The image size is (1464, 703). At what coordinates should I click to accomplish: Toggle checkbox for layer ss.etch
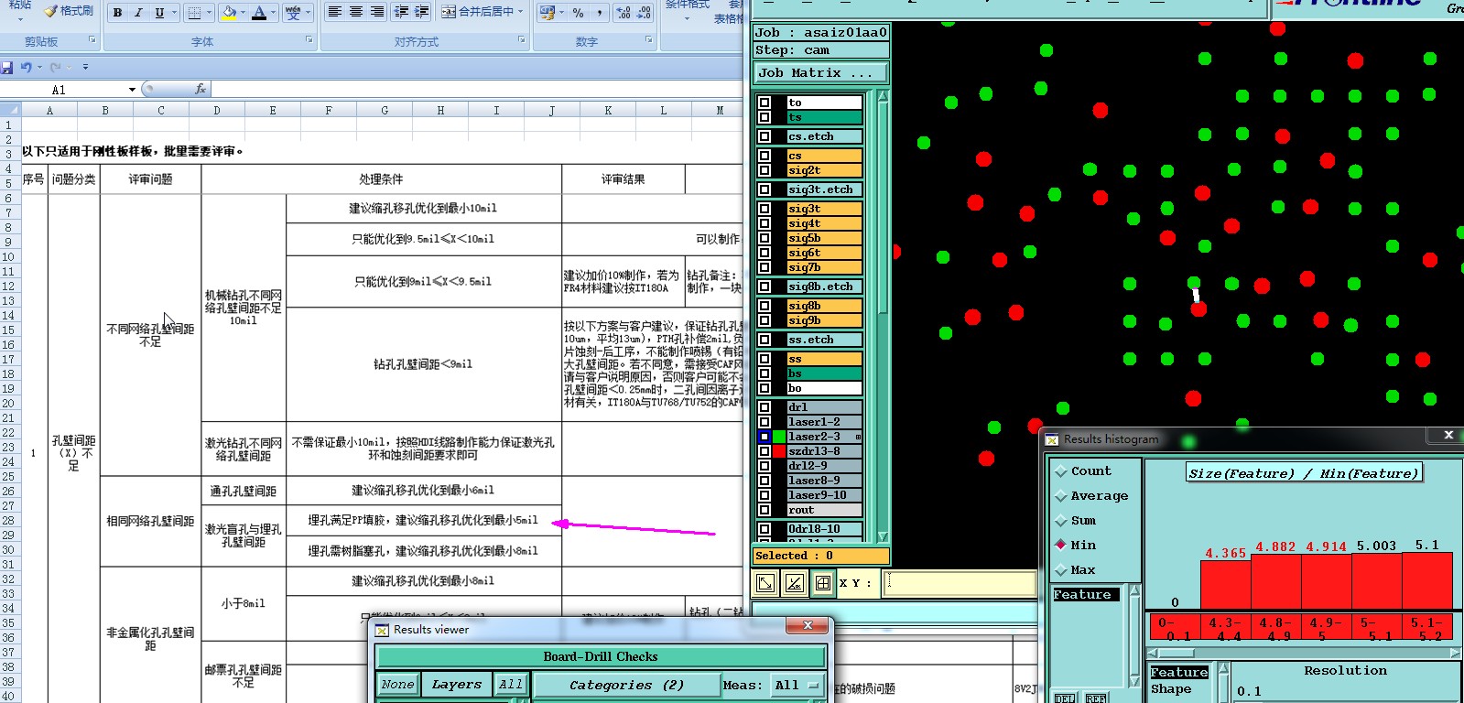[x=765, y=340]
